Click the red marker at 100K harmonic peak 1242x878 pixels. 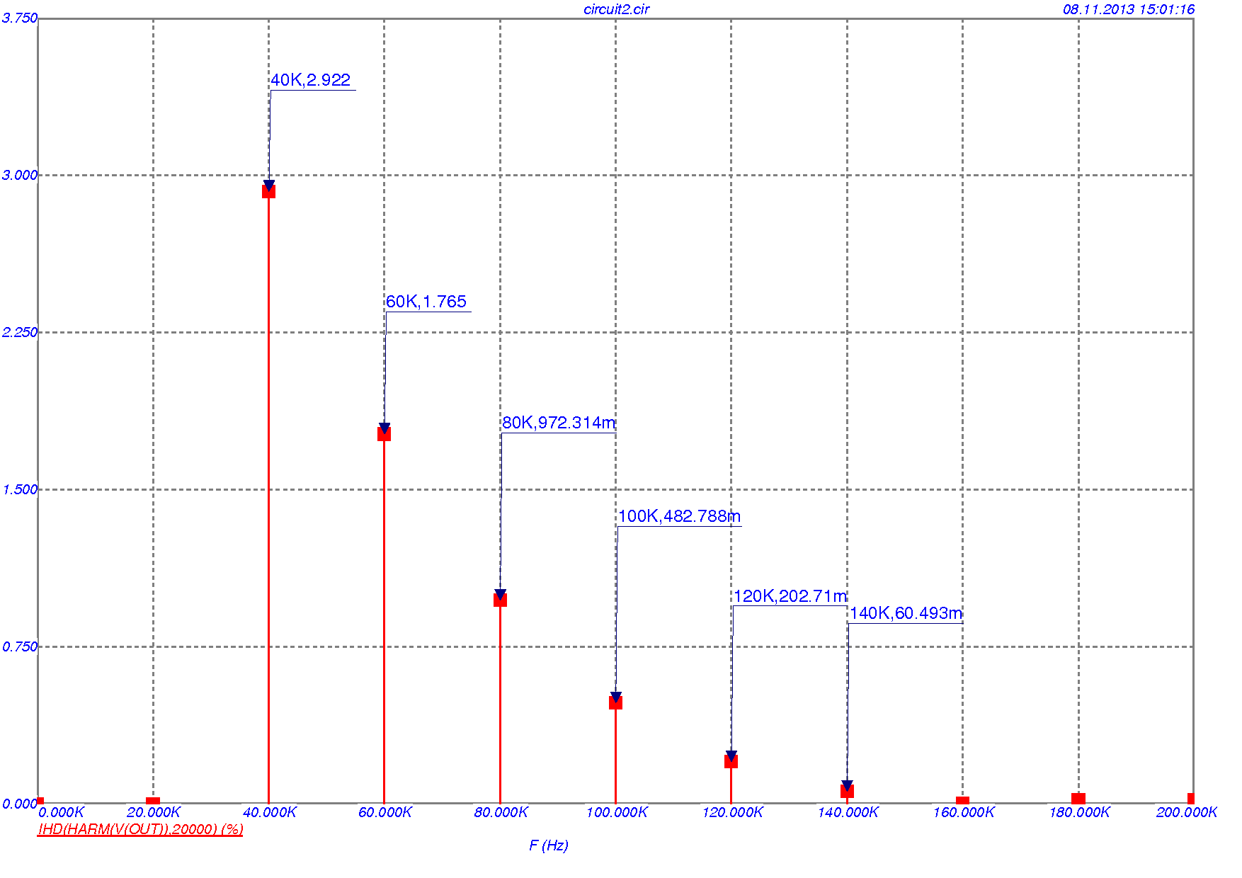coord(615,702)
